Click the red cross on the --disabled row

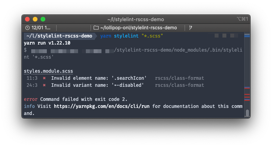pos(44,85)
